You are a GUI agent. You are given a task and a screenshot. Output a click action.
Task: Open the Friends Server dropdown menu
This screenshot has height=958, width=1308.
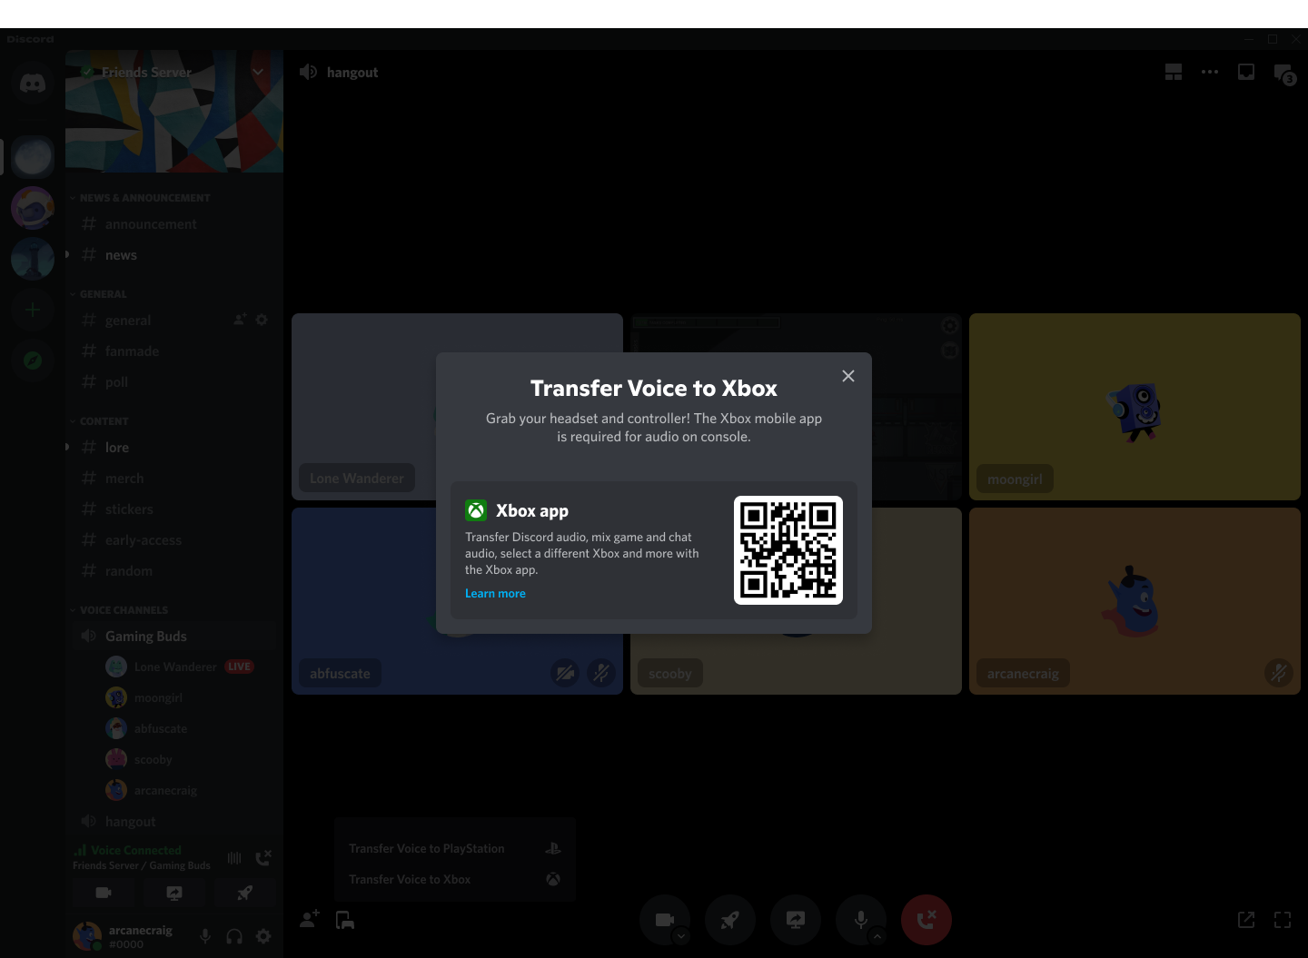[258, 72]
